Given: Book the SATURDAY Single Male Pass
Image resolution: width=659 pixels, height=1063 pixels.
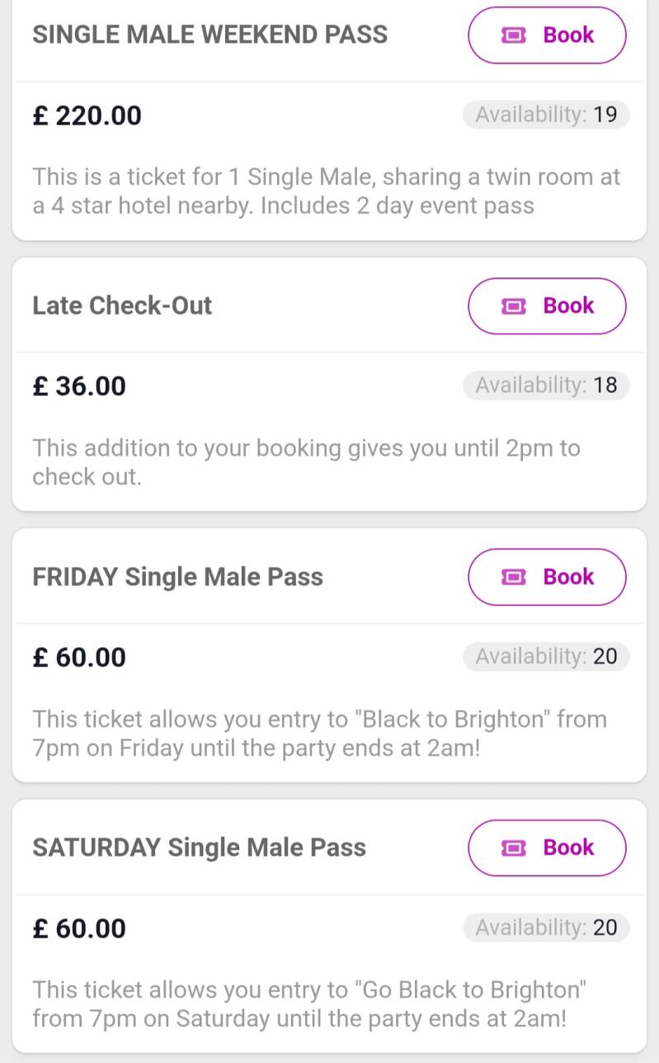Looking at the screenshot, I should 548,848.
